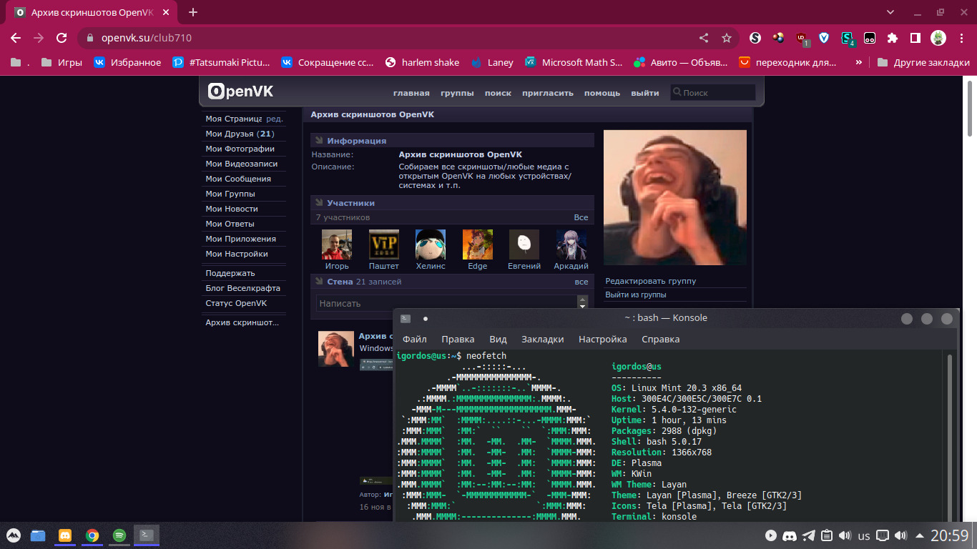Open Игорь's participant avatar
The image size is (977, 549).
[x=336, y=244]
